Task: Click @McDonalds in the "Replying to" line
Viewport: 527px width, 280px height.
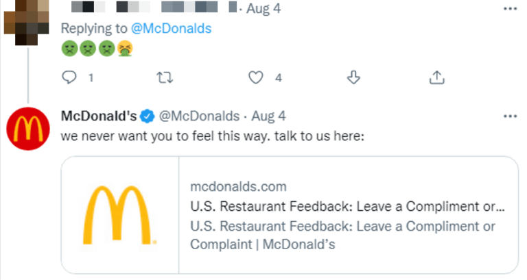Action: [171, 29]
